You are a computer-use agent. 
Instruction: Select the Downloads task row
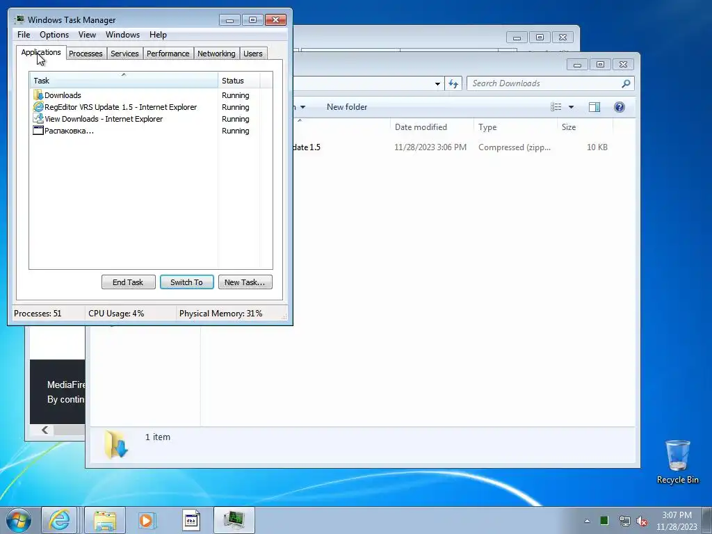pos(140,95)
